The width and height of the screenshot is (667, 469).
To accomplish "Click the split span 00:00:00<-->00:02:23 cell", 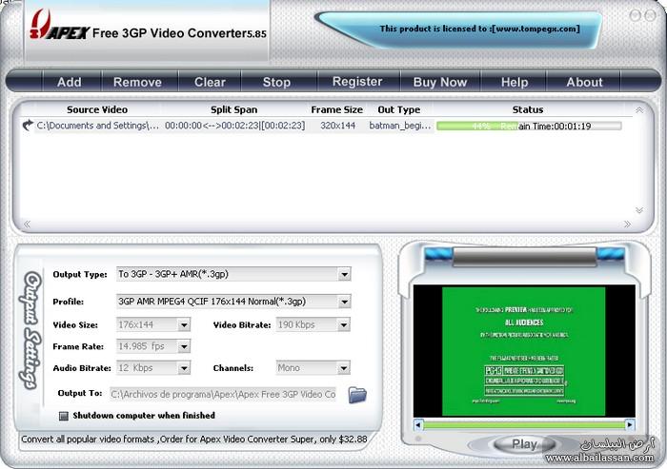I will pos(234,126).
